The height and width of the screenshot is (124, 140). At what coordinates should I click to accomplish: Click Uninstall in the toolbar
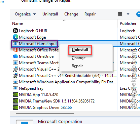pyautogui.click(x=50, y=14)
